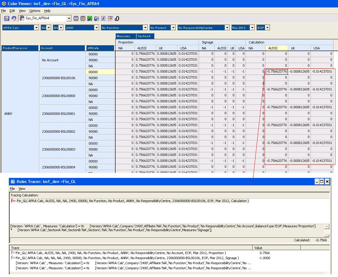The image size is (338, 277).
Task: Click the Calculation column group header
Action: pyautogui.click(x=289, y=42)
